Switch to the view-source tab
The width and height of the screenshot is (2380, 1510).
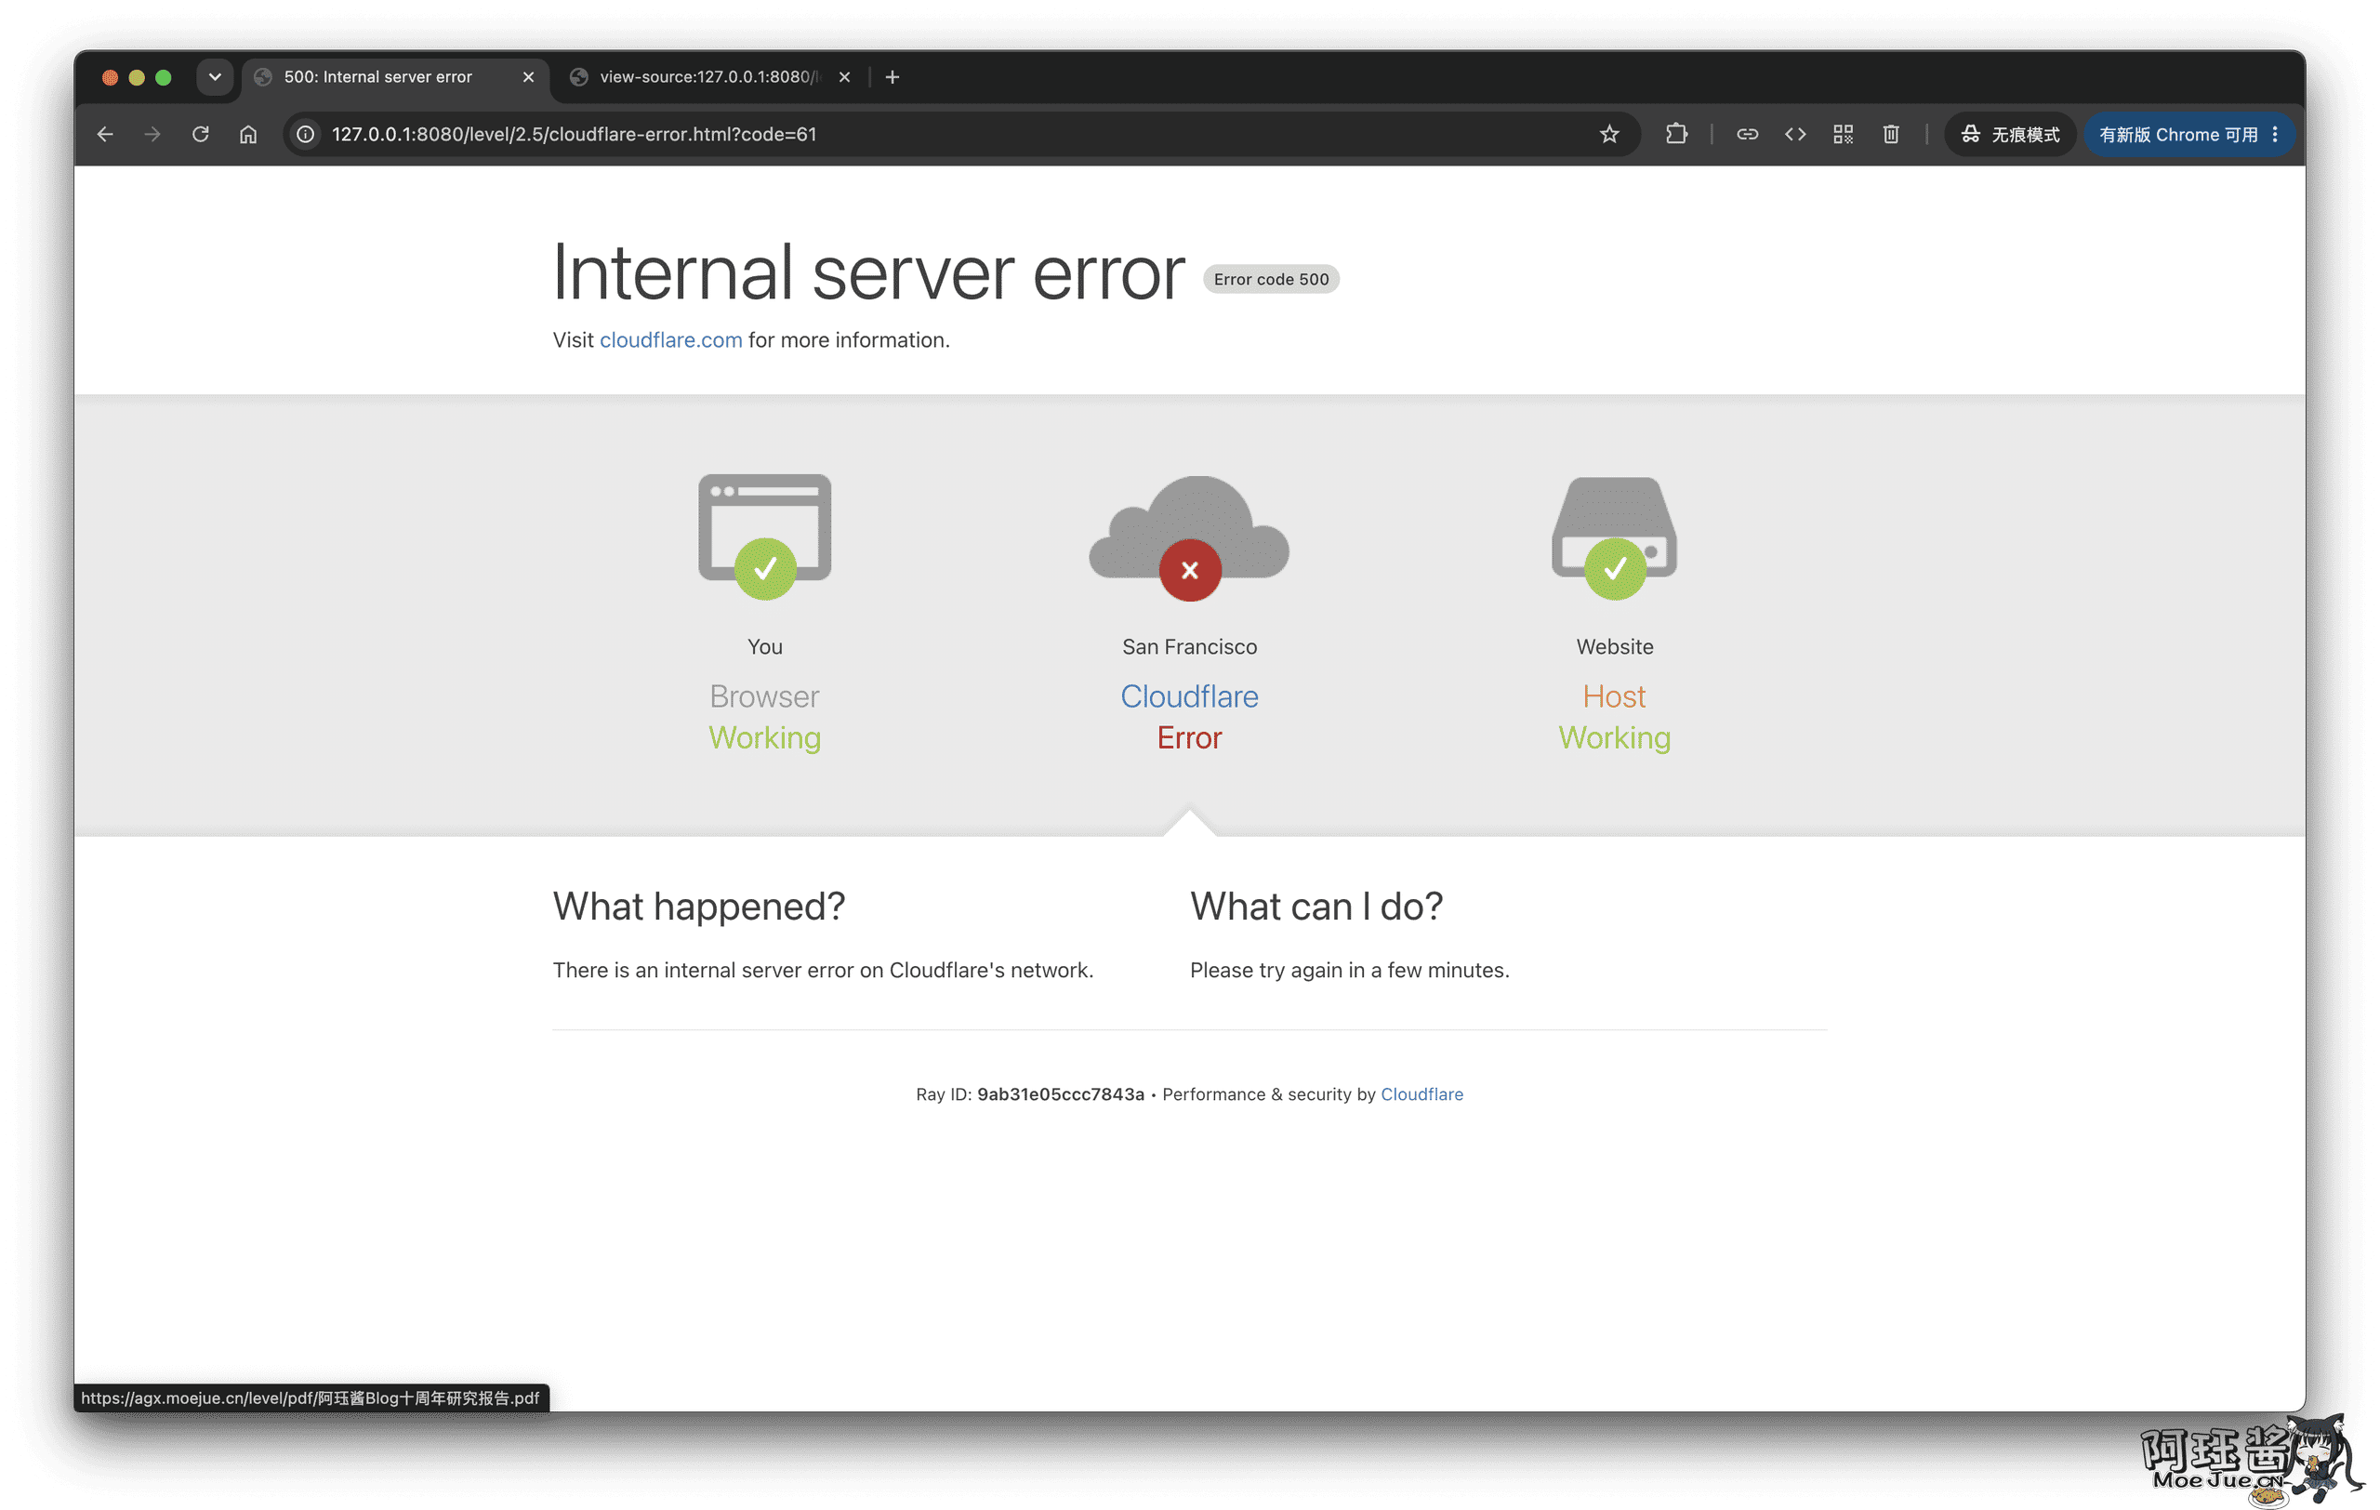coord(707,77)
